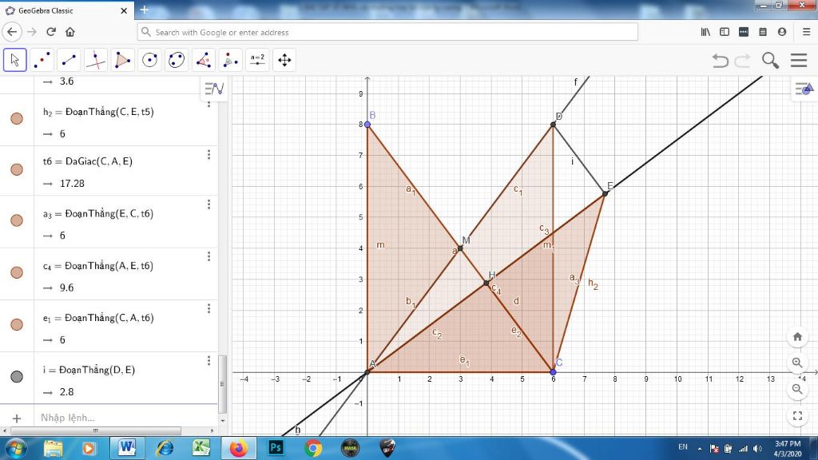The width and height of the screenshot is (818, 460).
Task: Click point H on the graph
Action: (486, 284)
